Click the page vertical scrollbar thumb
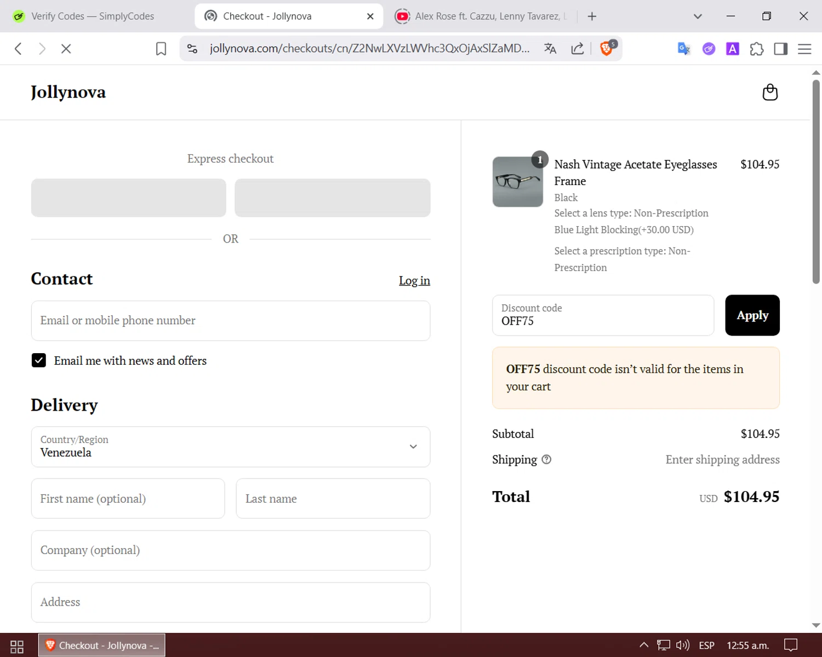This screenshot has height=657, width=822. pos(816,182)
